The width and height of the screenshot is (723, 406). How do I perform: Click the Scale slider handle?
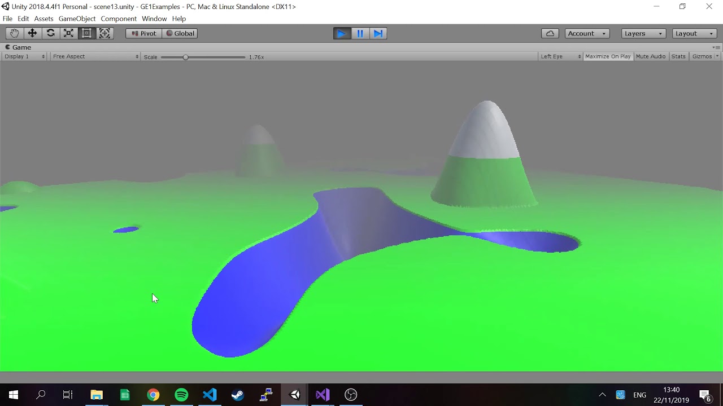coord(185,57)
